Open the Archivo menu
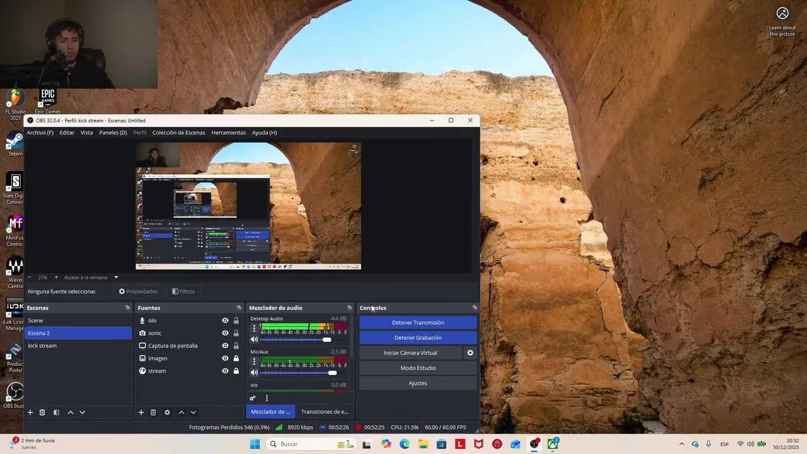The image size is (807, 454). point(40,132)
